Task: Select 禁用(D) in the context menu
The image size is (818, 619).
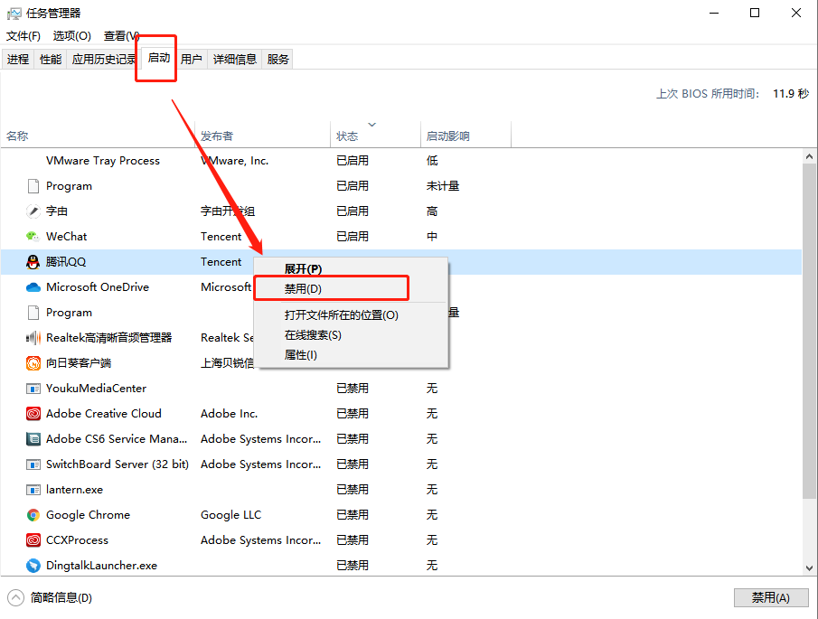Action: (x=304, y=289)
